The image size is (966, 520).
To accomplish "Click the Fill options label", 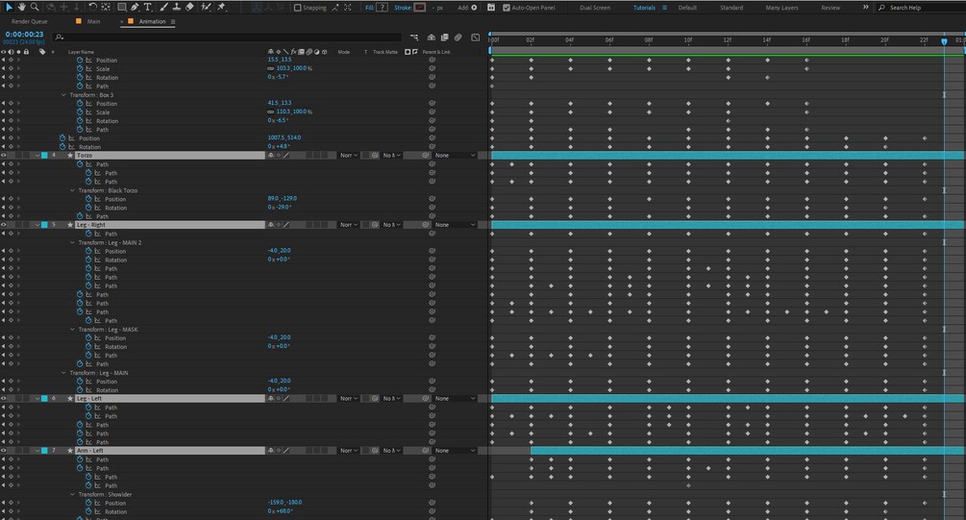I will point(369,8).
